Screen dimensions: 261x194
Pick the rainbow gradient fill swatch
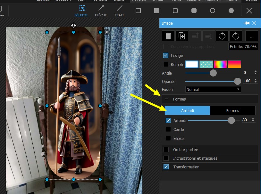[x=220, y=64]
